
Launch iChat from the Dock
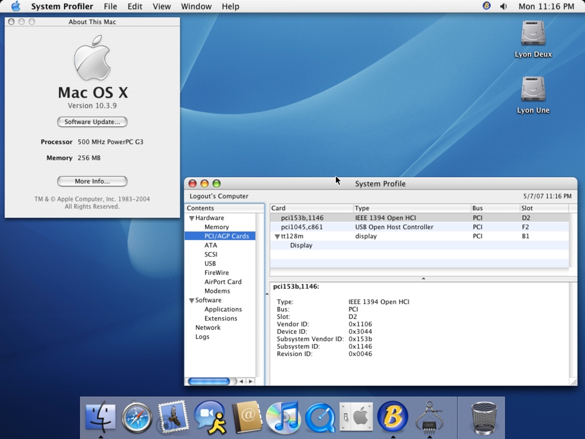tap(210, 417)
